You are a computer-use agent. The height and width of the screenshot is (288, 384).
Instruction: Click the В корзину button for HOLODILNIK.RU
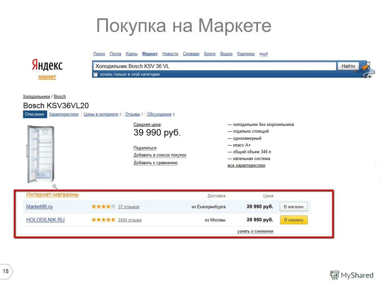click(x=294, y=220)
